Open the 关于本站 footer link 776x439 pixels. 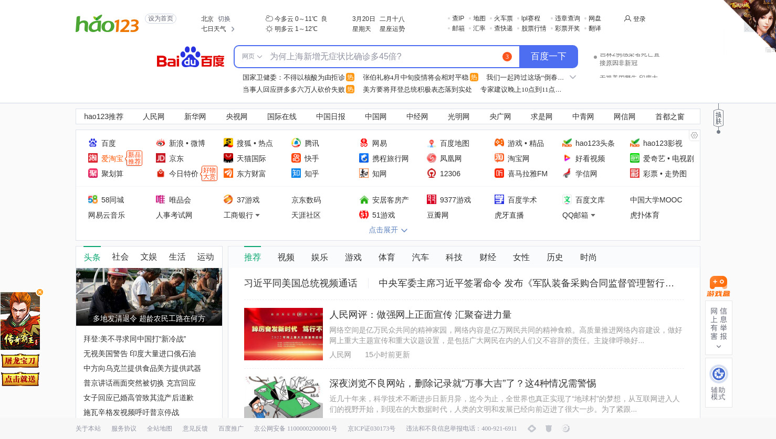(x=88, y=429)
